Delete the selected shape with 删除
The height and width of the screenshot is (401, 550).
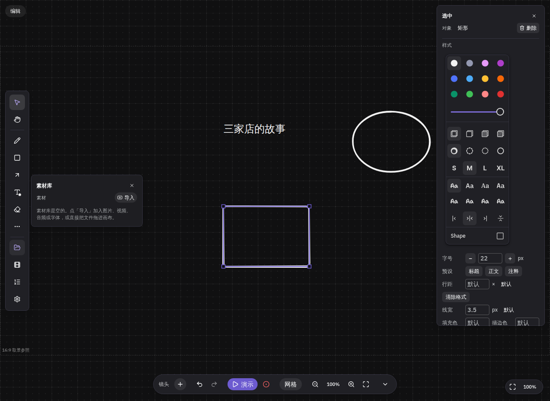click(x=528, y=28)
